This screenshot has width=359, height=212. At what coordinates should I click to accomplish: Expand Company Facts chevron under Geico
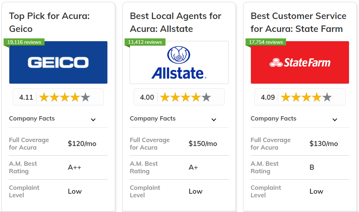coord(93,119)
